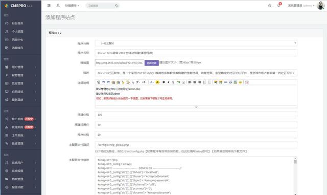
Task: Click the user icon in the top bar
Action: click(58, 6)
